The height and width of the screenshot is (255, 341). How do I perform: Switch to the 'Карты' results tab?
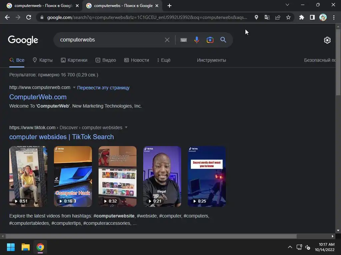click(x=43, y=60)
